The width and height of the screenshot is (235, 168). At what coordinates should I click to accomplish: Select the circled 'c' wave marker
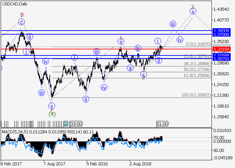click(21, 22)
